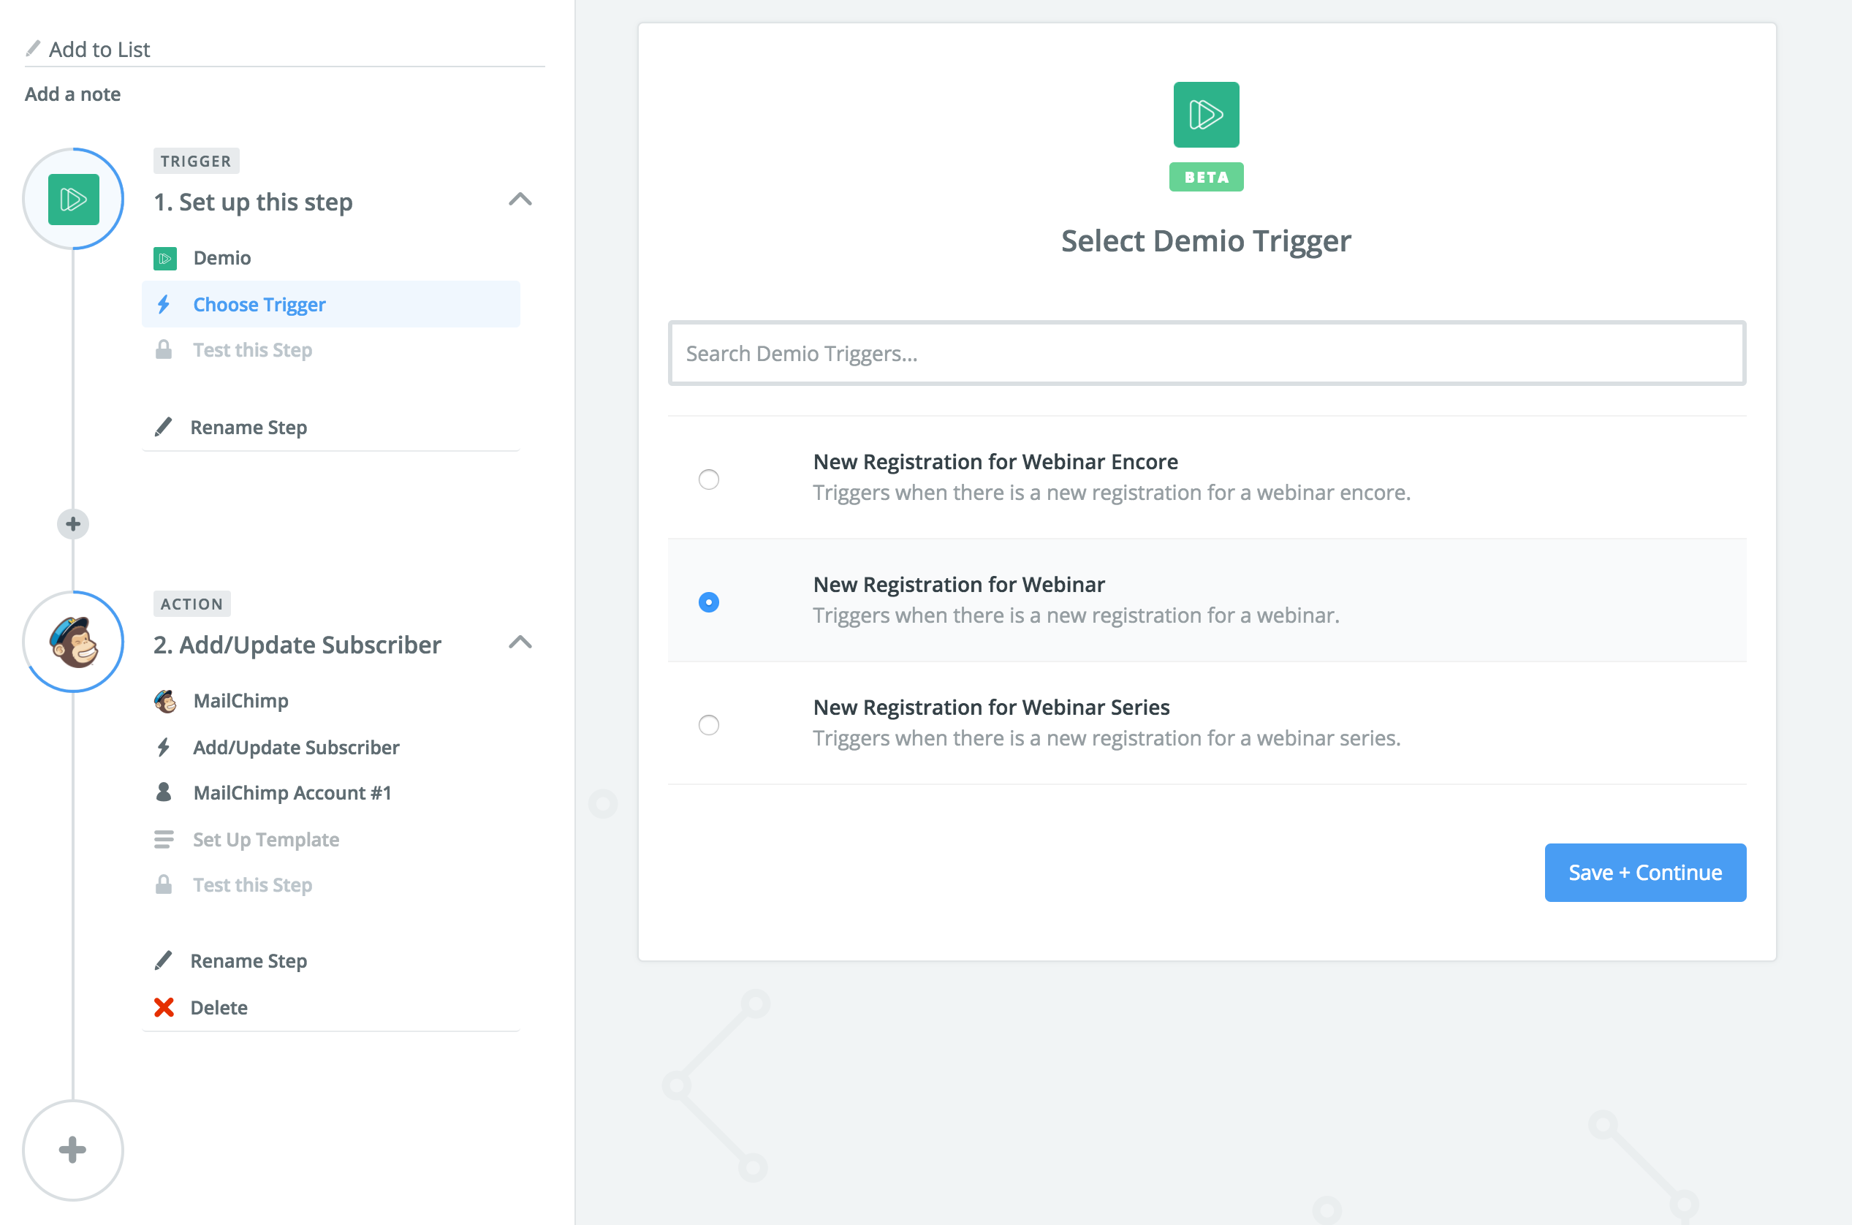Click the small Demio icon in the trigger list
The image size is (1852, 1225).
coord(165,259)
